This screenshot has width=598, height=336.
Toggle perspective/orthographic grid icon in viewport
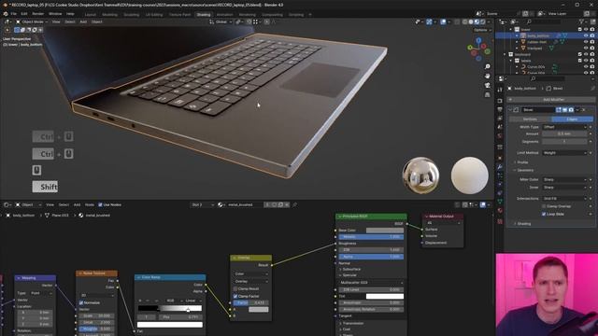pyautogui.click(x=488, y=94)
